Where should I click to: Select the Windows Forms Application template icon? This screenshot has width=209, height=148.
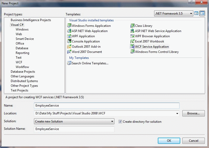click(69, 26)
